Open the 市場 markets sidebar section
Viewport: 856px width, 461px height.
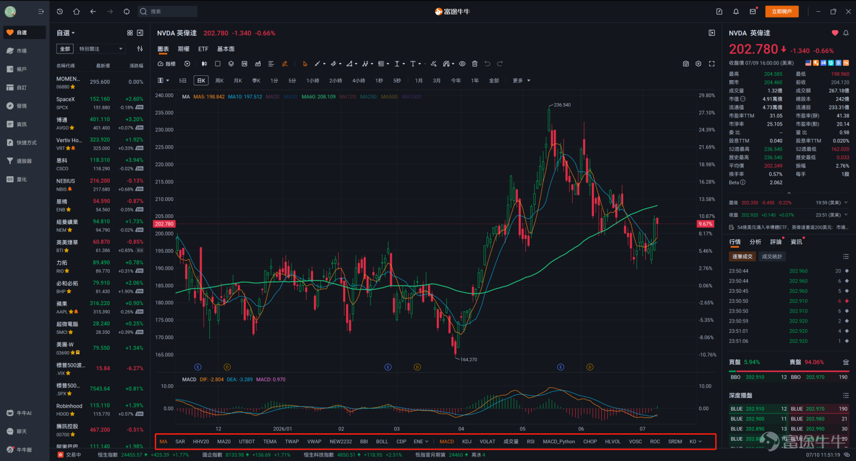[25, 51]
